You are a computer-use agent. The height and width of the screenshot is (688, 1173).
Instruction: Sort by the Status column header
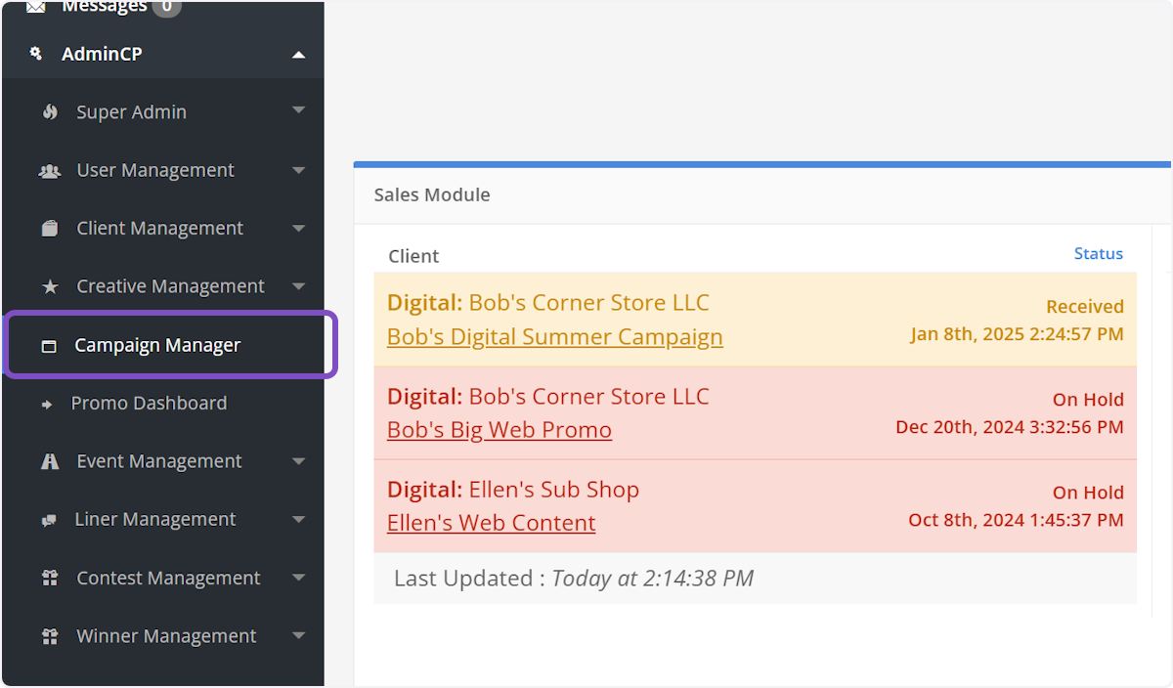[1098, 254]
